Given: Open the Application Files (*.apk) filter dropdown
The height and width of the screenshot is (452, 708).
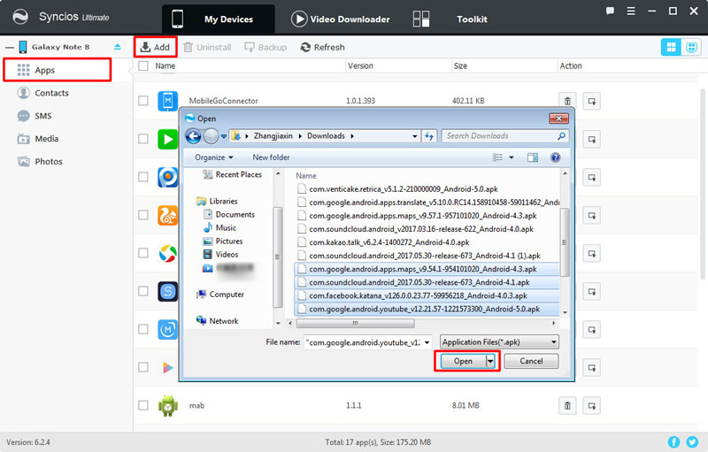Looking at the screenshot, I should (x=499, y=342).
